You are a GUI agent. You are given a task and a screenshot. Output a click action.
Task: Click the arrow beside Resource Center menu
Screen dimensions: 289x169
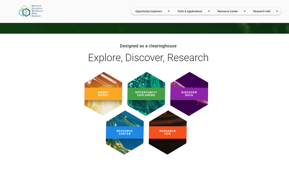click(x=244, y=11)
